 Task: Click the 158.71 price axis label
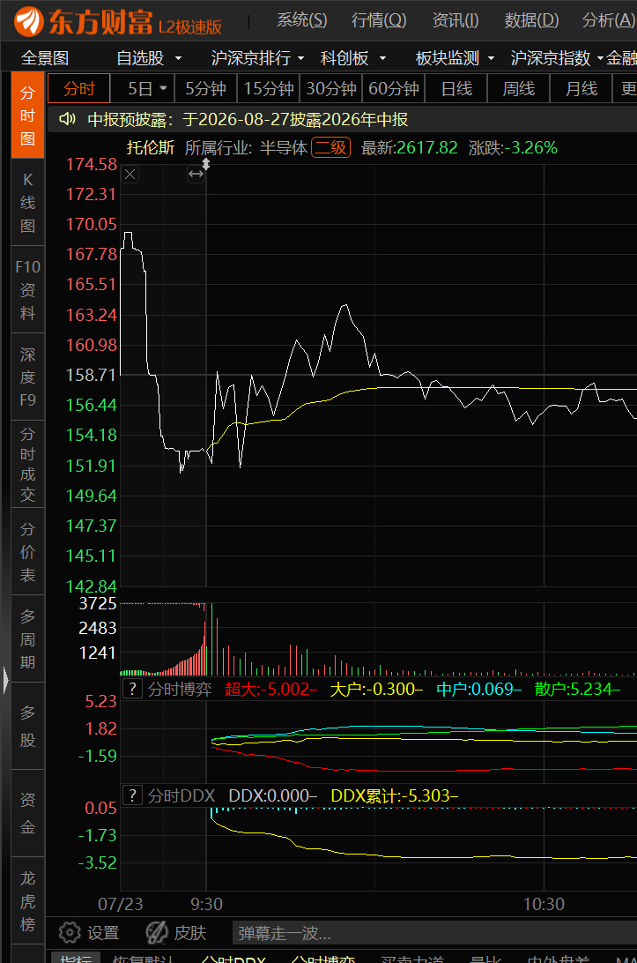click(x=92, y=375)
